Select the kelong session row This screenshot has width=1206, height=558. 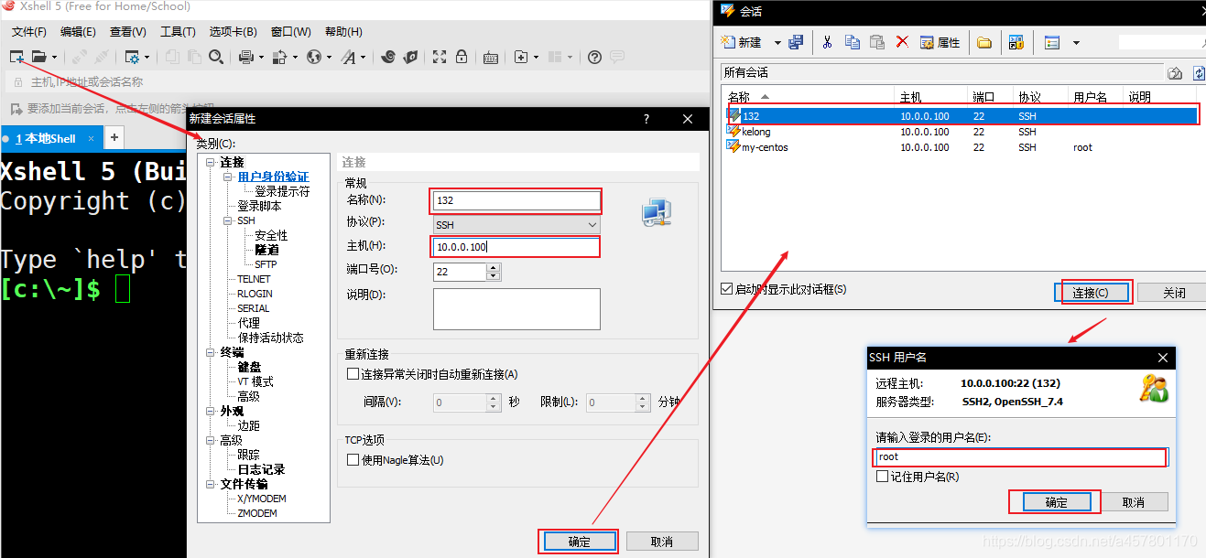[960, 132]
